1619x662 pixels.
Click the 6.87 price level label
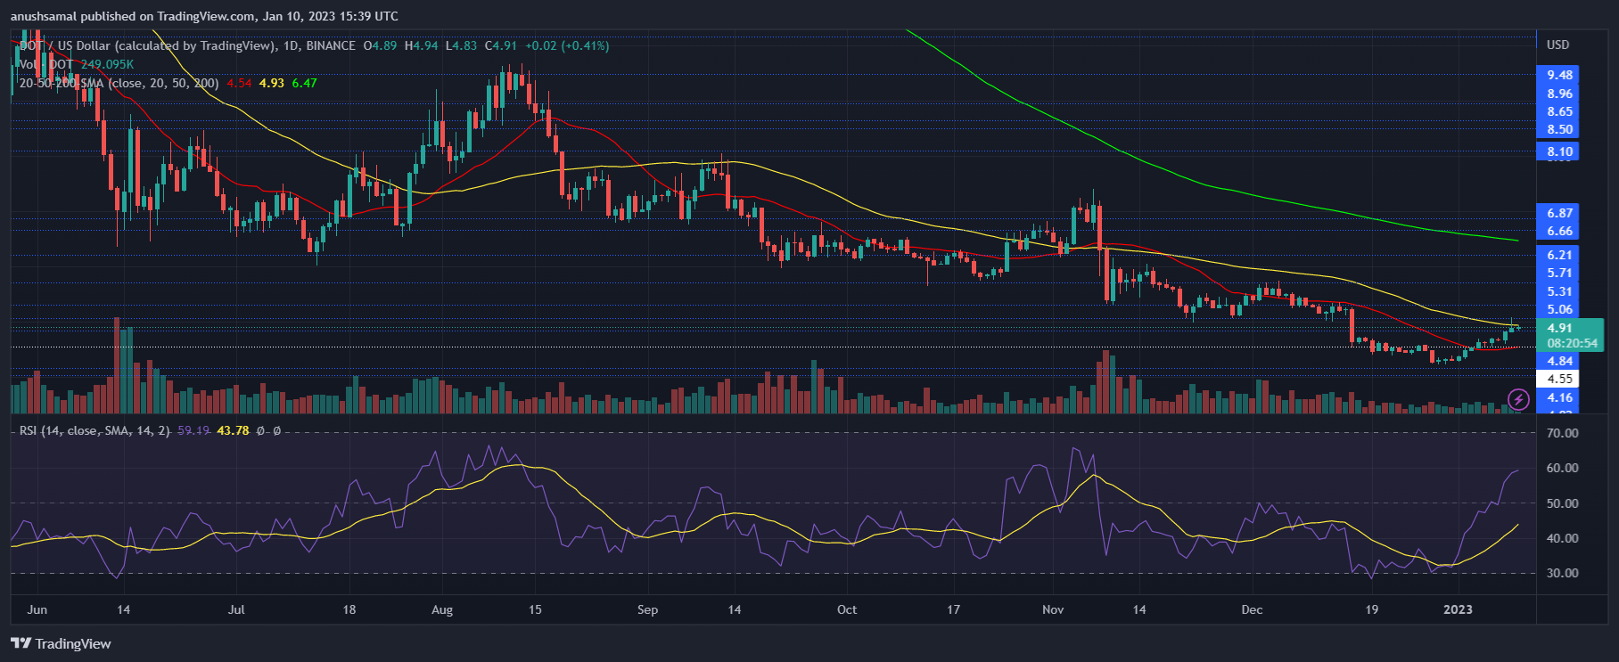tap(1559, 213)
